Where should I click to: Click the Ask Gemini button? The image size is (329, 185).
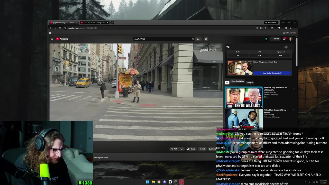pos(271,23)
